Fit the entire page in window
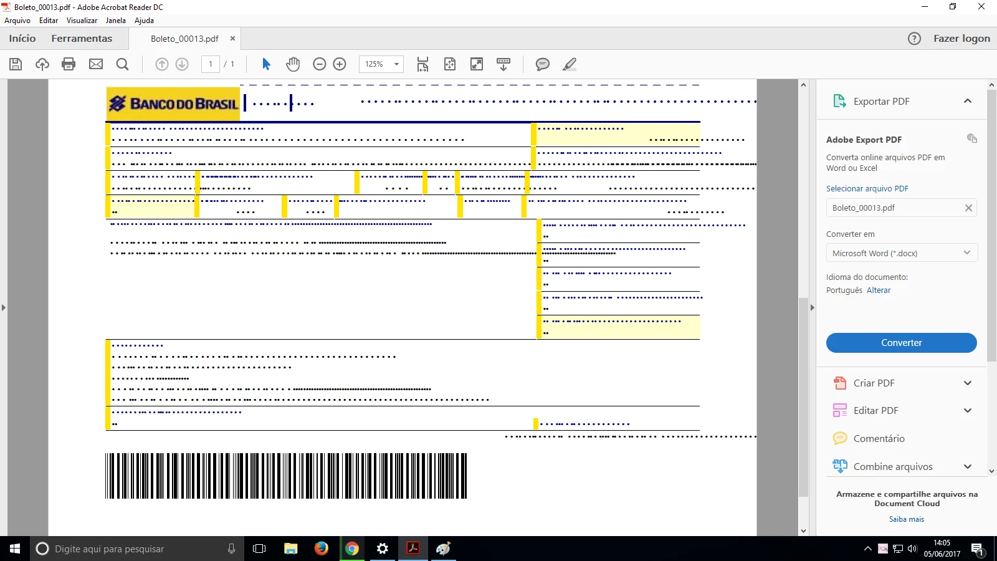This screenshot has width=997, height=561. tap(450, 64)
